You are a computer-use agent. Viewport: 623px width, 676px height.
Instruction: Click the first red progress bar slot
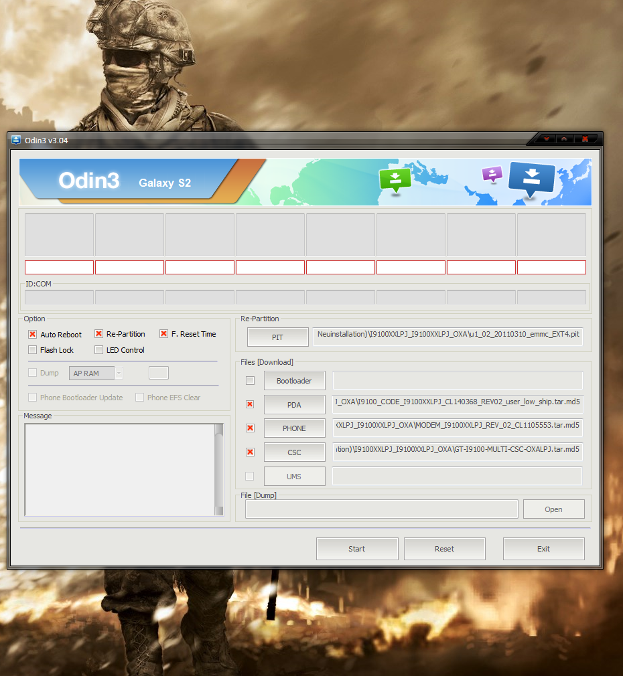coord(59,267)
